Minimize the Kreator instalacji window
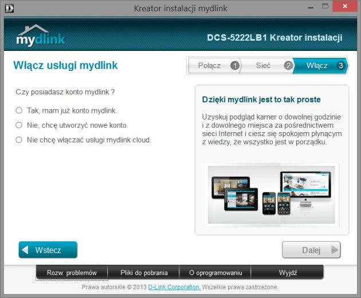The image size is (361, 298). (x=311, y=7)
